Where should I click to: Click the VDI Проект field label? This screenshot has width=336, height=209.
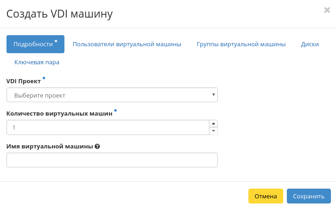click(24, 81)
